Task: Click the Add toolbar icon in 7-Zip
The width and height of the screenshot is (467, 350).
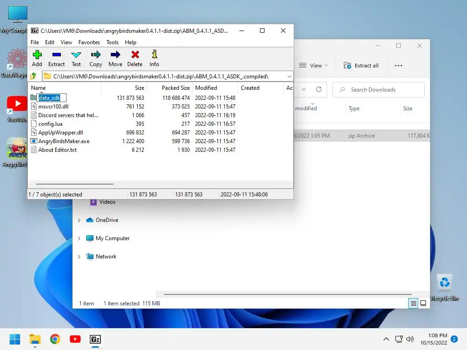Action: pyautogui.click(x=37, y=55)
